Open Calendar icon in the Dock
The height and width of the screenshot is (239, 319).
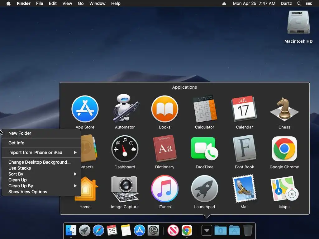112,231
